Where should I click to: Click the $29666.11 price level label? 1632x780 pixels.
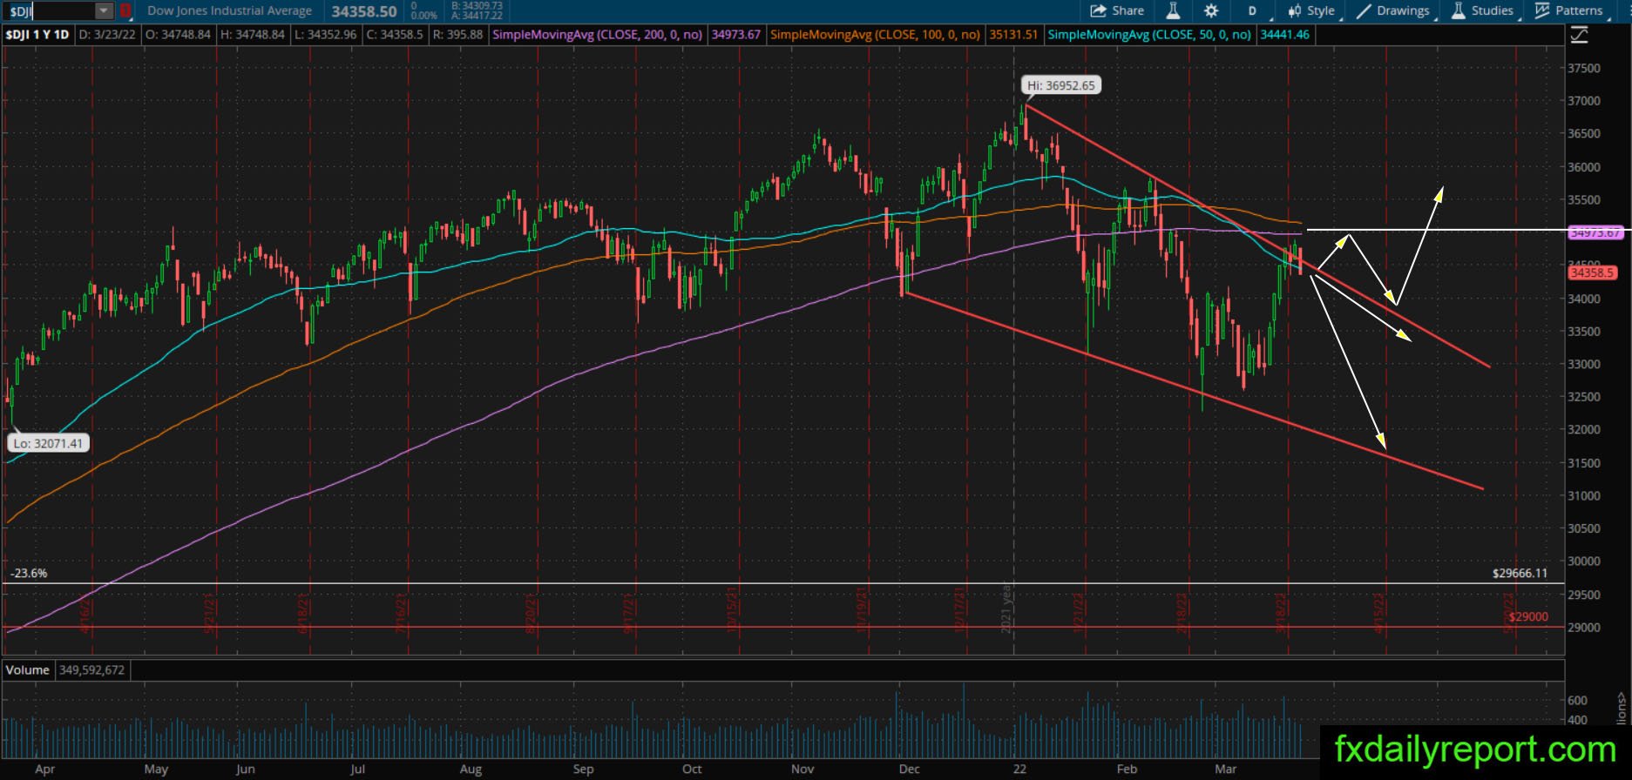pyautogui.click(x=1520, y=573)
